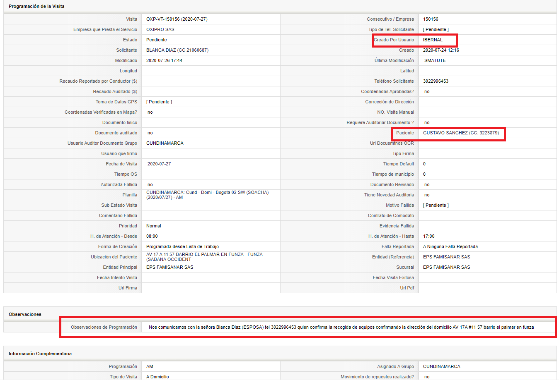This screenshot has width=559, height=380.
Task: Click the creator user value IBERNAL
Action: pos(433,40)
